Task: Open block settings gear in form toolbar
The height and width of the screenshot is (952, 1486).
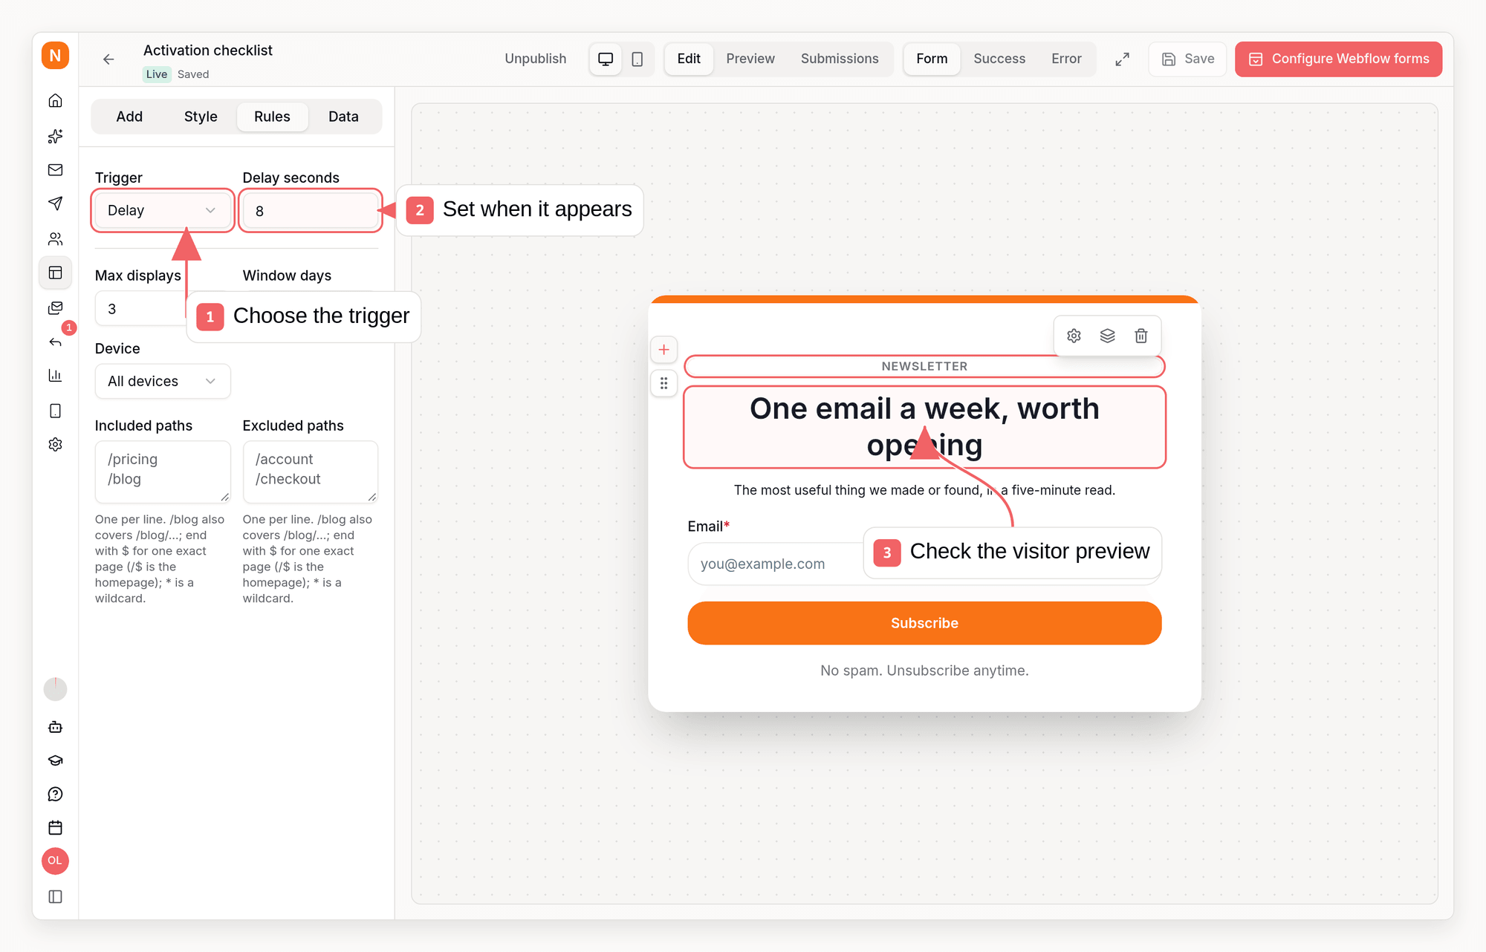Action: tap(1074, 336)
